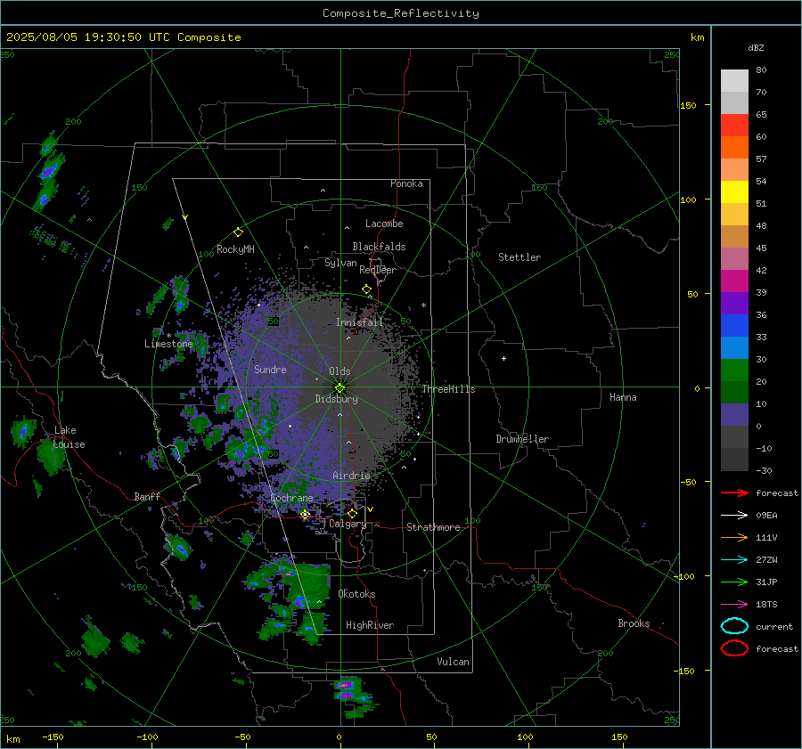The height and width of the screenshot is (749, 802).
Task: Click the RockyMH label
Action: [x=235, y=249]
